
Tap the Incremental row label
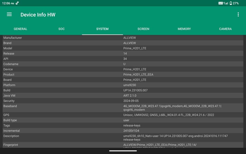tap(11, 131)
